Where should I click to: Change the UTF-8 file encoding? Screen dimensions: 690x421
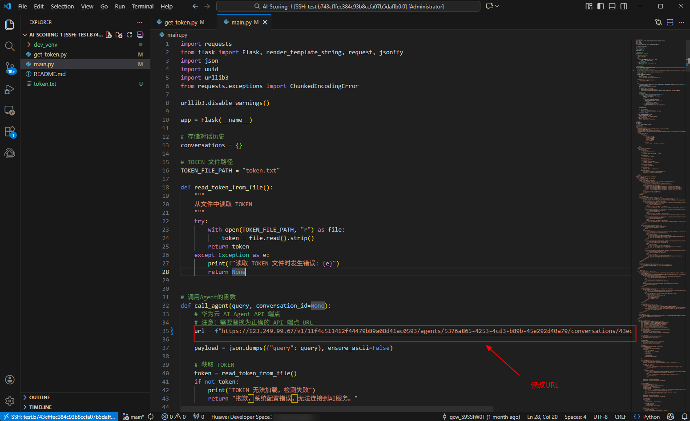(601, 417)
